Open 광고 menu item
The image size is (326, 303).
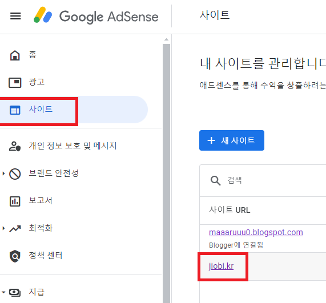37,82
